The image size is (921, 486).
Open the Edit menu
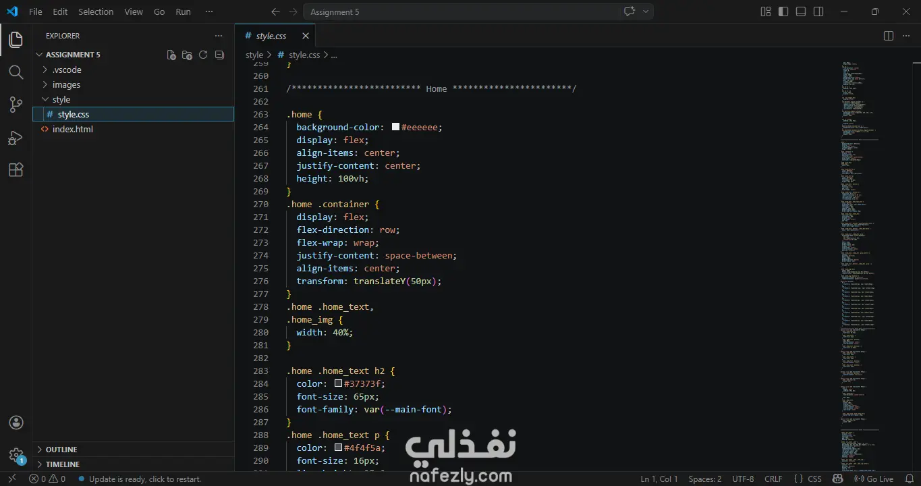[60, 11]
